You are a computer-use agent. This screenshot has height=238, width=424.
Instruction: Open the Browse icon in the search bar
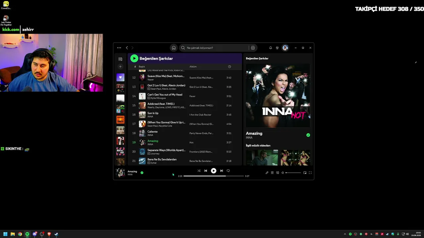[x=253, y=48]
